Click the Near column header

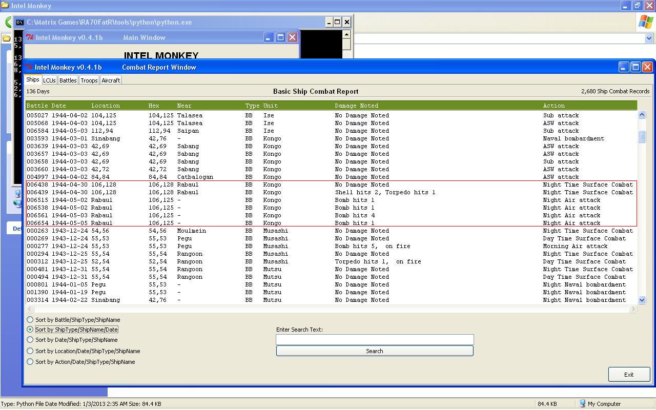pos(184,106)
